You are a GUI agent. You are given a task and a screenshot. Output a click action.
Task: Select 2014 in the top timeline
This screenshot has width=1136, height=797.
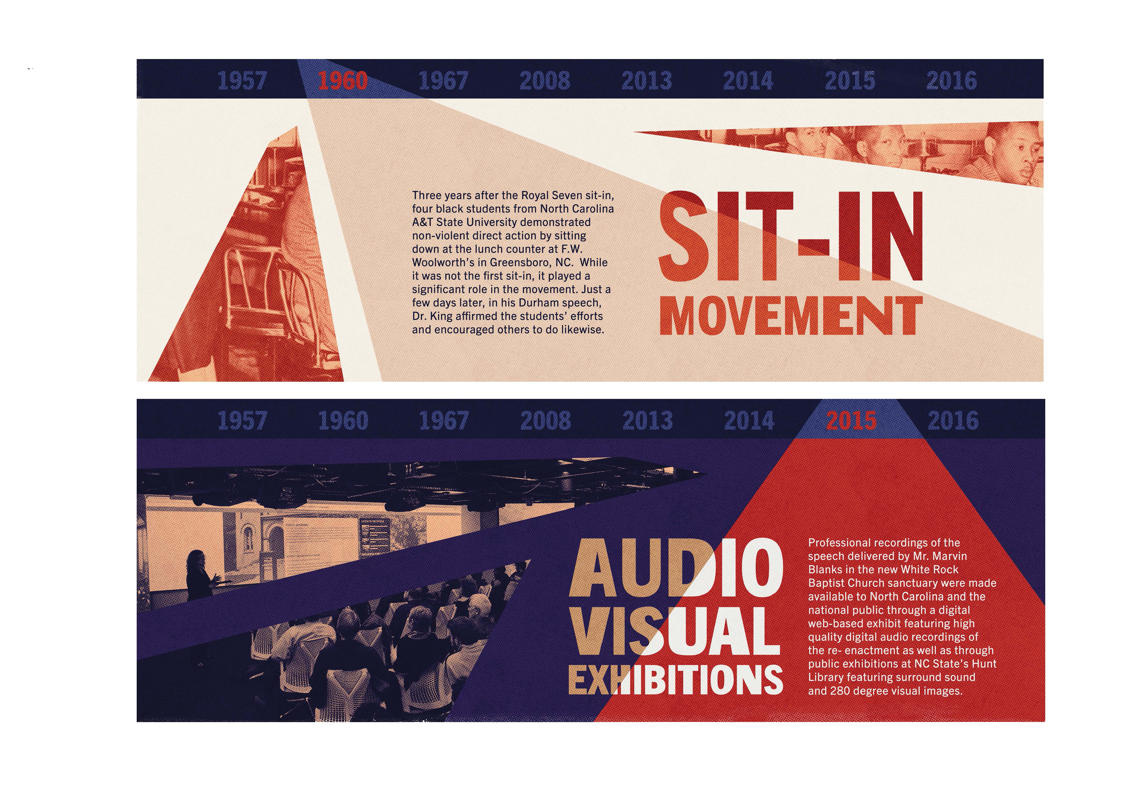748,81
